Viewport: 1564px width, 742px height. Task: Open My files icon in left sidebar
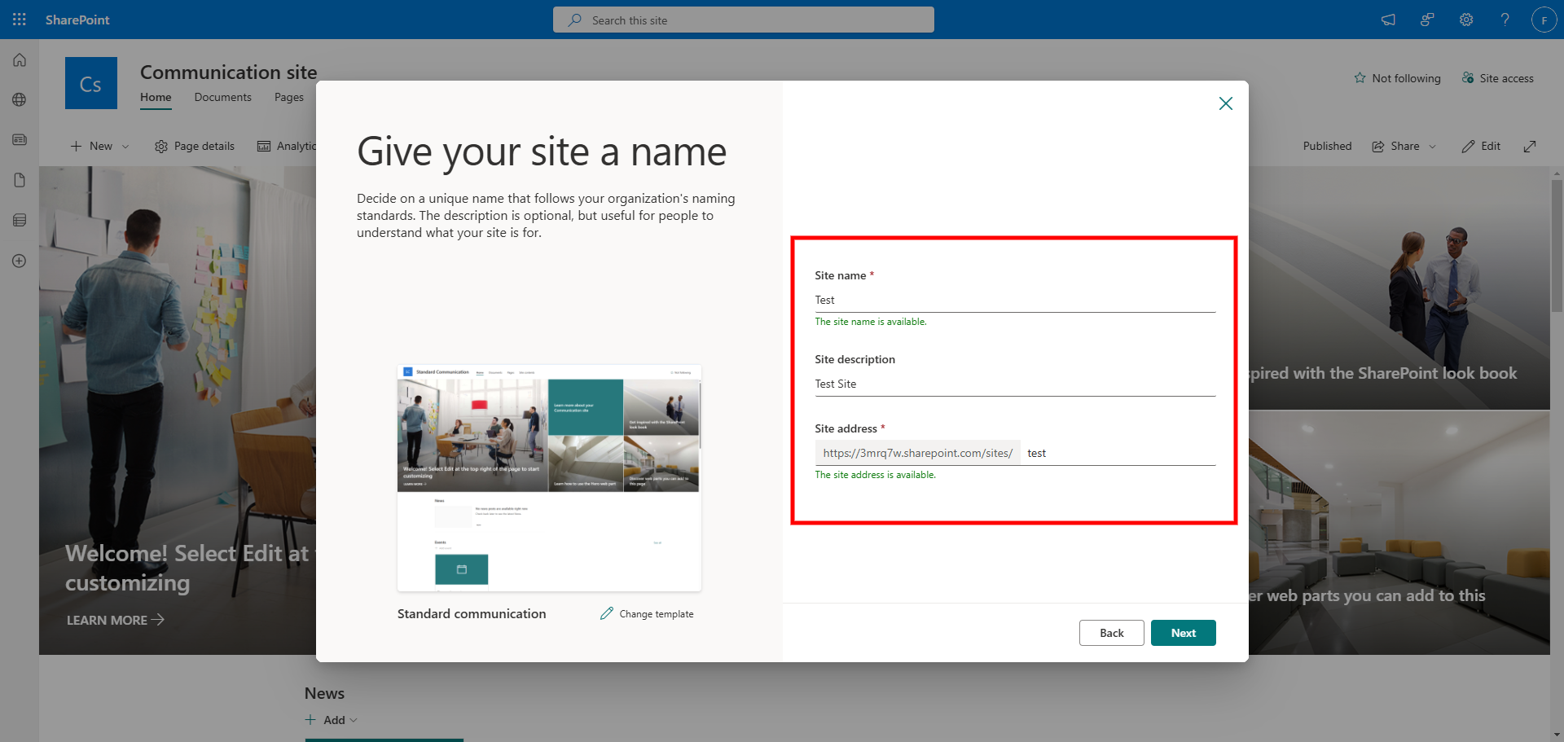pyautogui.click(x=20, y=180)
